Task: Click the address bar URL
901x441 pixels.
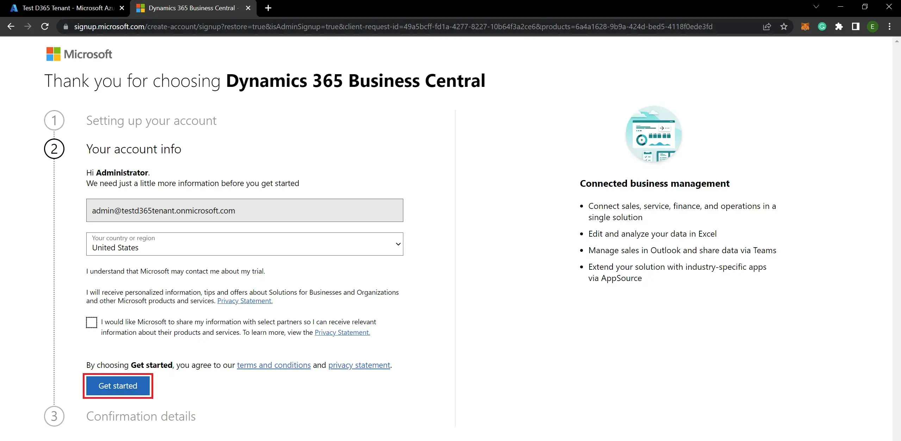Action: point(393,27)
